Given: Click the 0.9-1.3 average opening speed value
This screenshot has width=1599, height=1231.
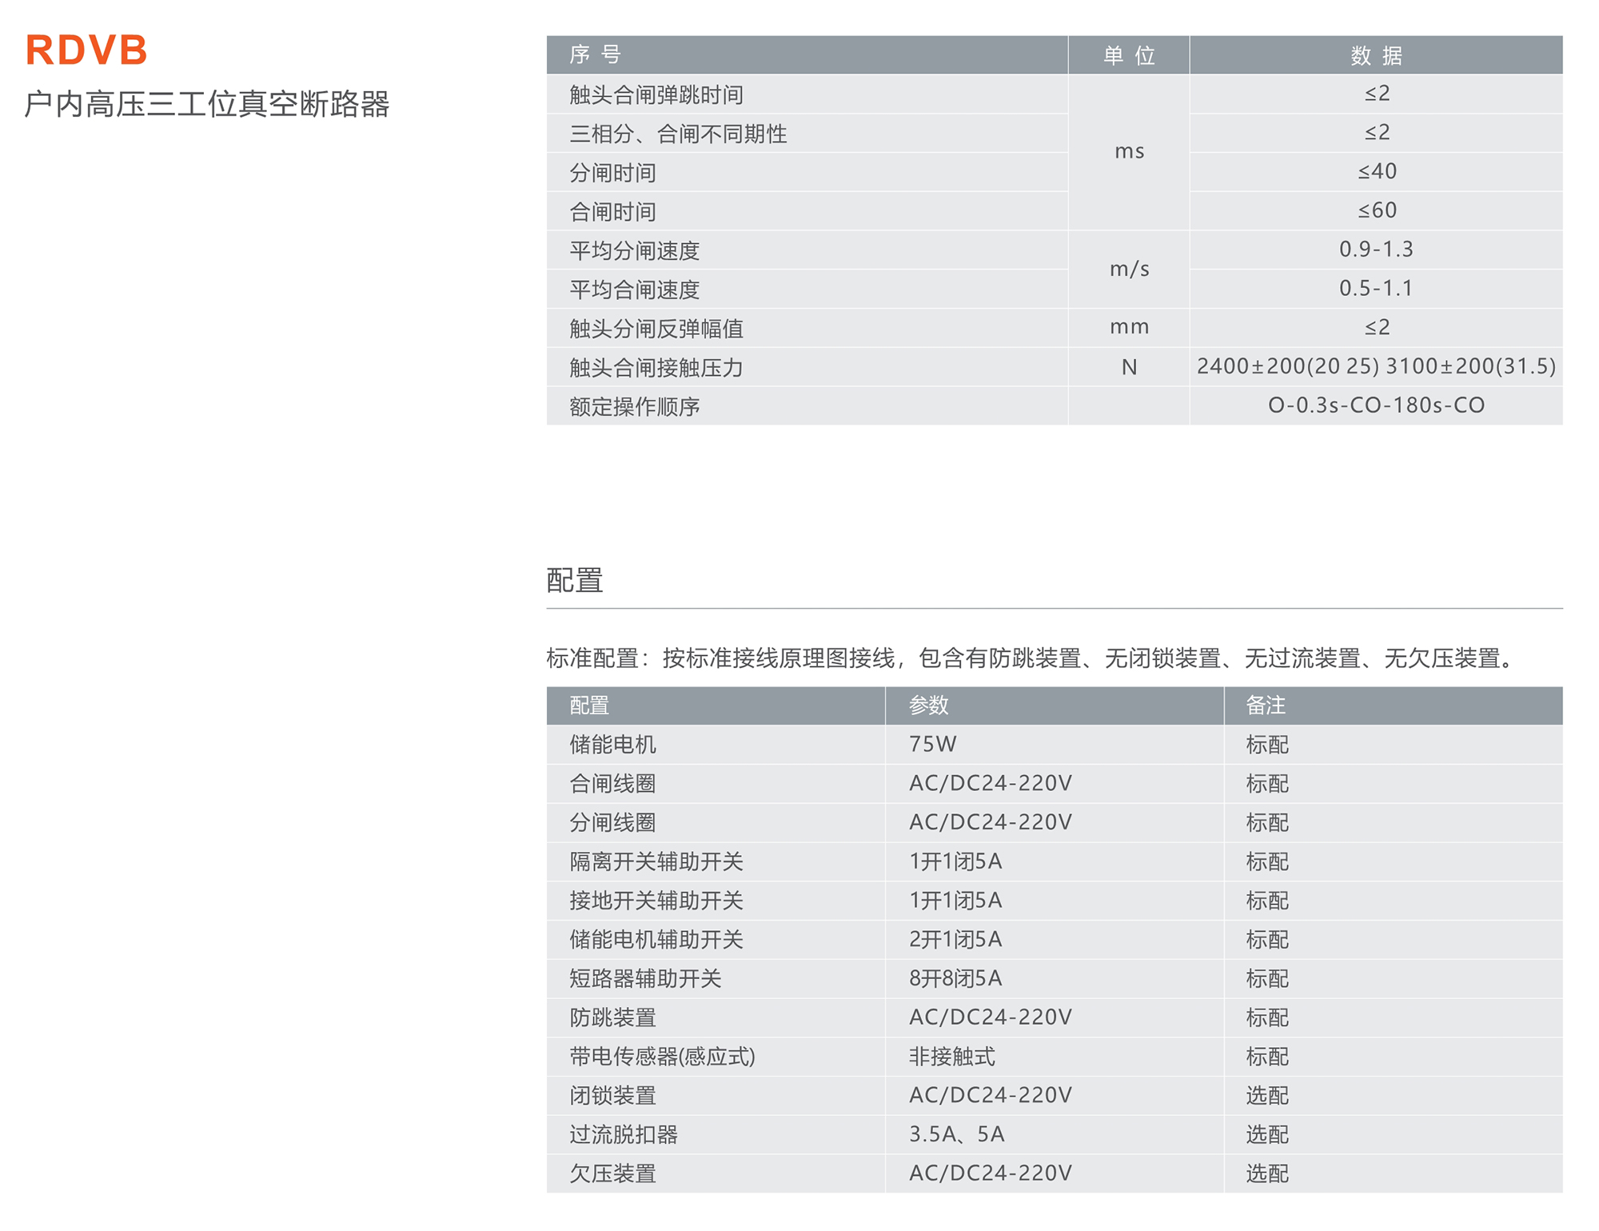Looking at the screenshot, I should (1376, 250).
